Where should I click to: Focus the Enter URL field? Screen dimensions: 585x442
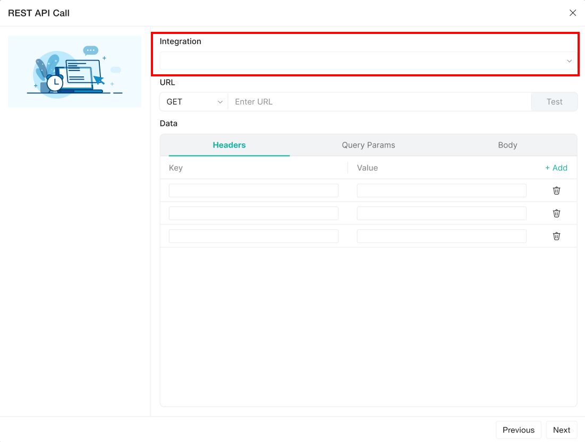tap(379, 102)
